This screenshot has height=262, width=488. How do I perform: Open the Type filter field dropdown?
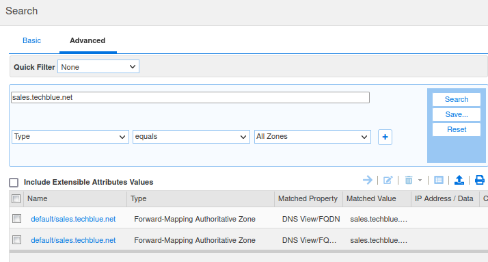[x=70, y=137]
